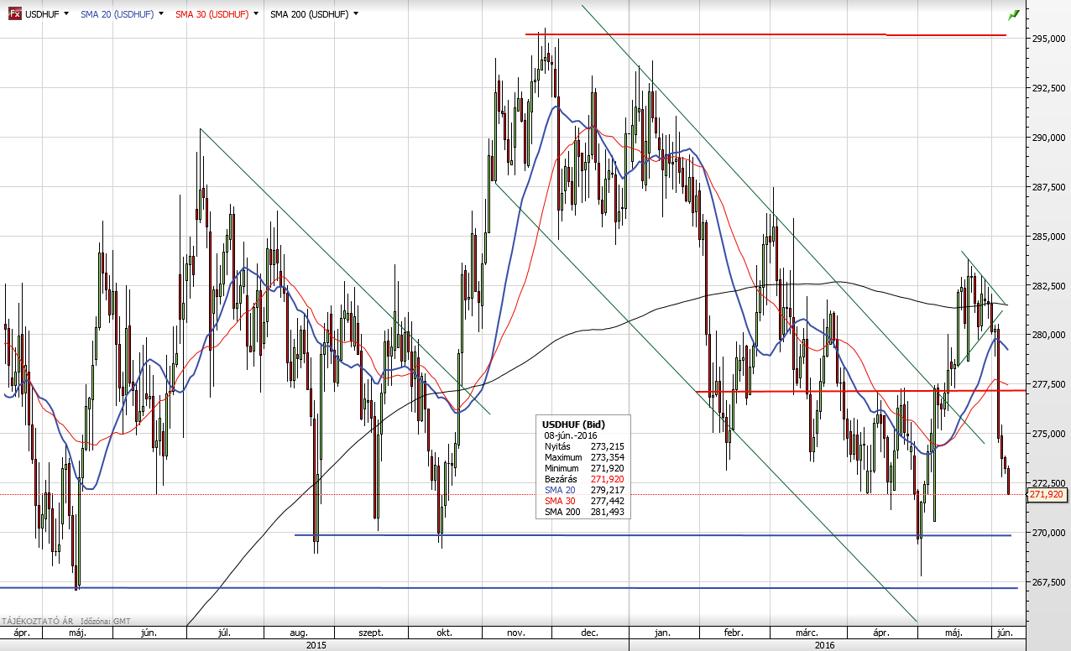
Task: Click the jan. month label on time axis
Action: [662, 633]
